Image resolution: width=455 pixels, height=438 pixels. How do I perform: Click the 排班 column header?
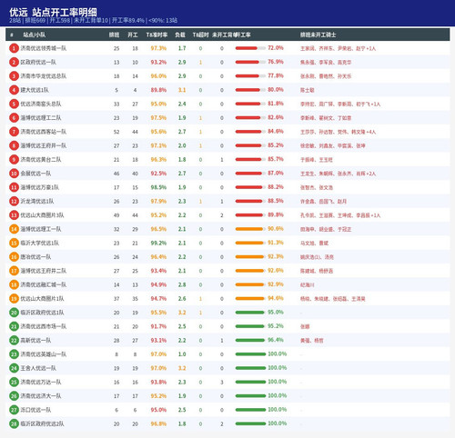(114, 35)
